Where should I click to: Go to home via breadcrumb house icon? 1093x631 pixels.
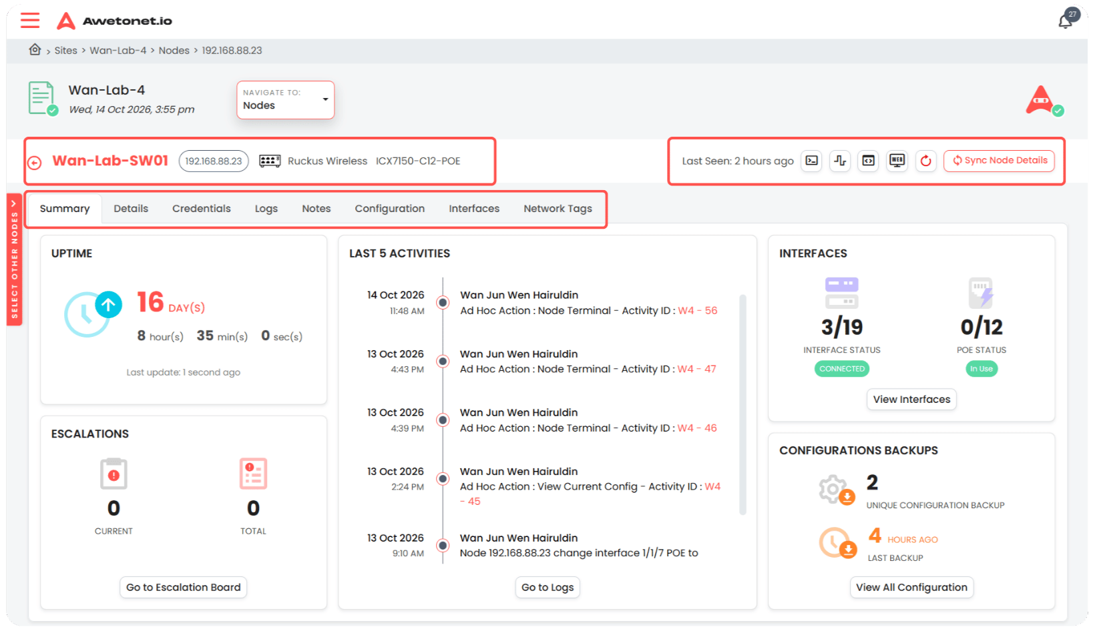click(35, 50)
